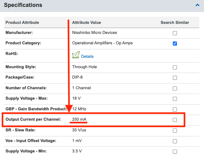Click the Nisshinbo Micro Devices manufacturer value
Screen dimensions: 204x154
coord(94,32)
